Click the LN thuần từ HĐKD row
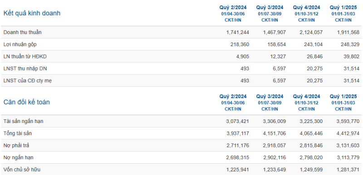The image size is (363, 175). [x=181, y=57]
